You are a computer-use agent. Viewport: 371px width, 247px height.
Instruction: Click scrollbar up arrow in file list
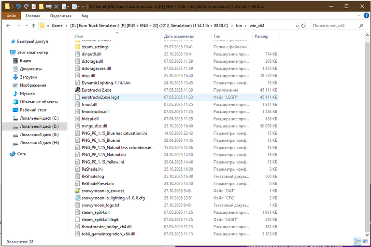point(367,35)
